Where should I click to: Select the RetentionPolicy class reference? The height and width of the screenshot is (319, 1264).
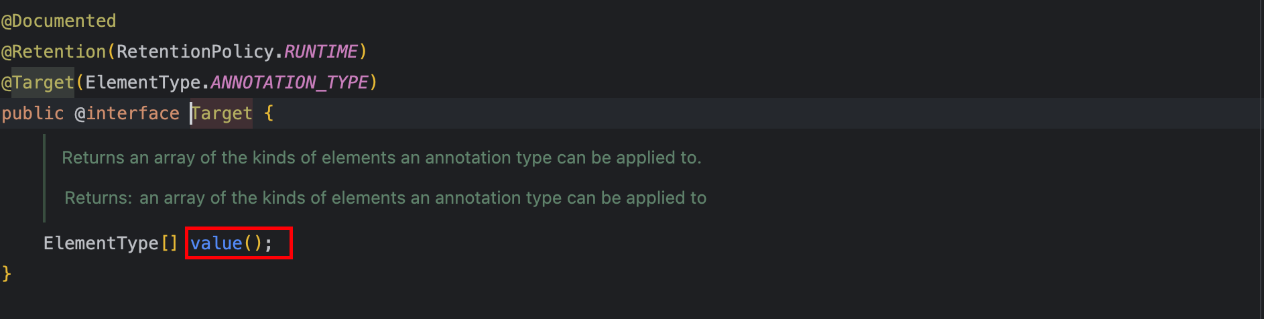click(x=195, y=52)
